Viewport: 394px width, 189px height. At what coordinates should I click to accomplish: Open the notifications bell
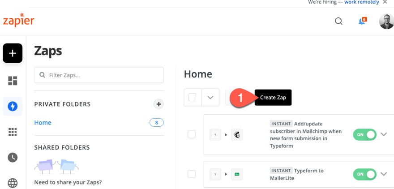coord(362,21)
